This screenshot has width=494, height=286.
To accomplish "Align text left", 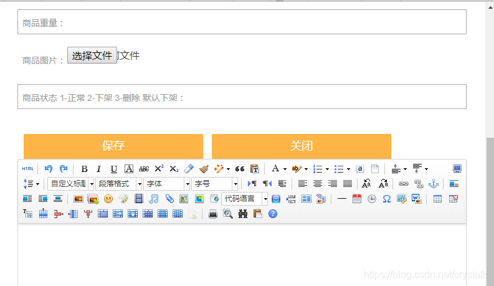I will click(x=303, y=184).
